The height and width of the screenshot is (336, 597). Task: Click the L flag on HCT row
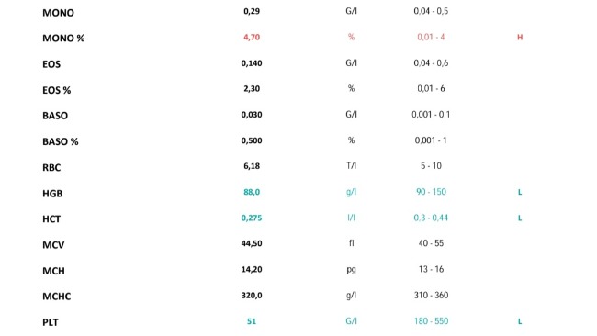pyautogui.click(x=520, y=218)
